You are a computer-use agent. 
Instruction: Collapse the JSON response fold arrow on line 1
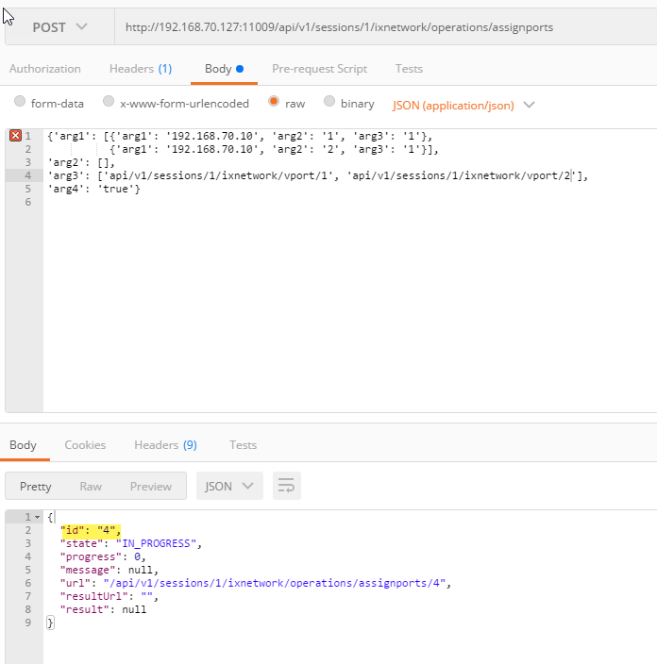click(x=38, y=518)
